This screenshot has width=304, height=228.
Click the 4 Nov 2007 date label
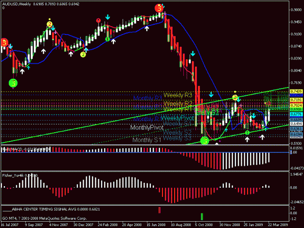(x=58, y=225)
